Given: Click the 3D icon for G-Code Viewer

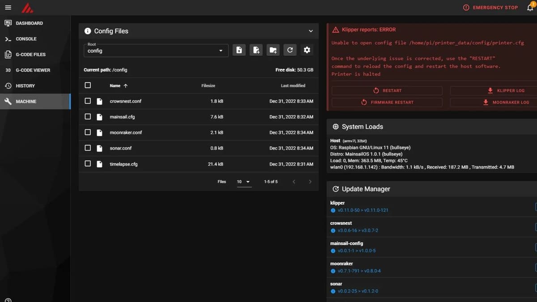Looking at the screenshot, I should click(8, 70).
